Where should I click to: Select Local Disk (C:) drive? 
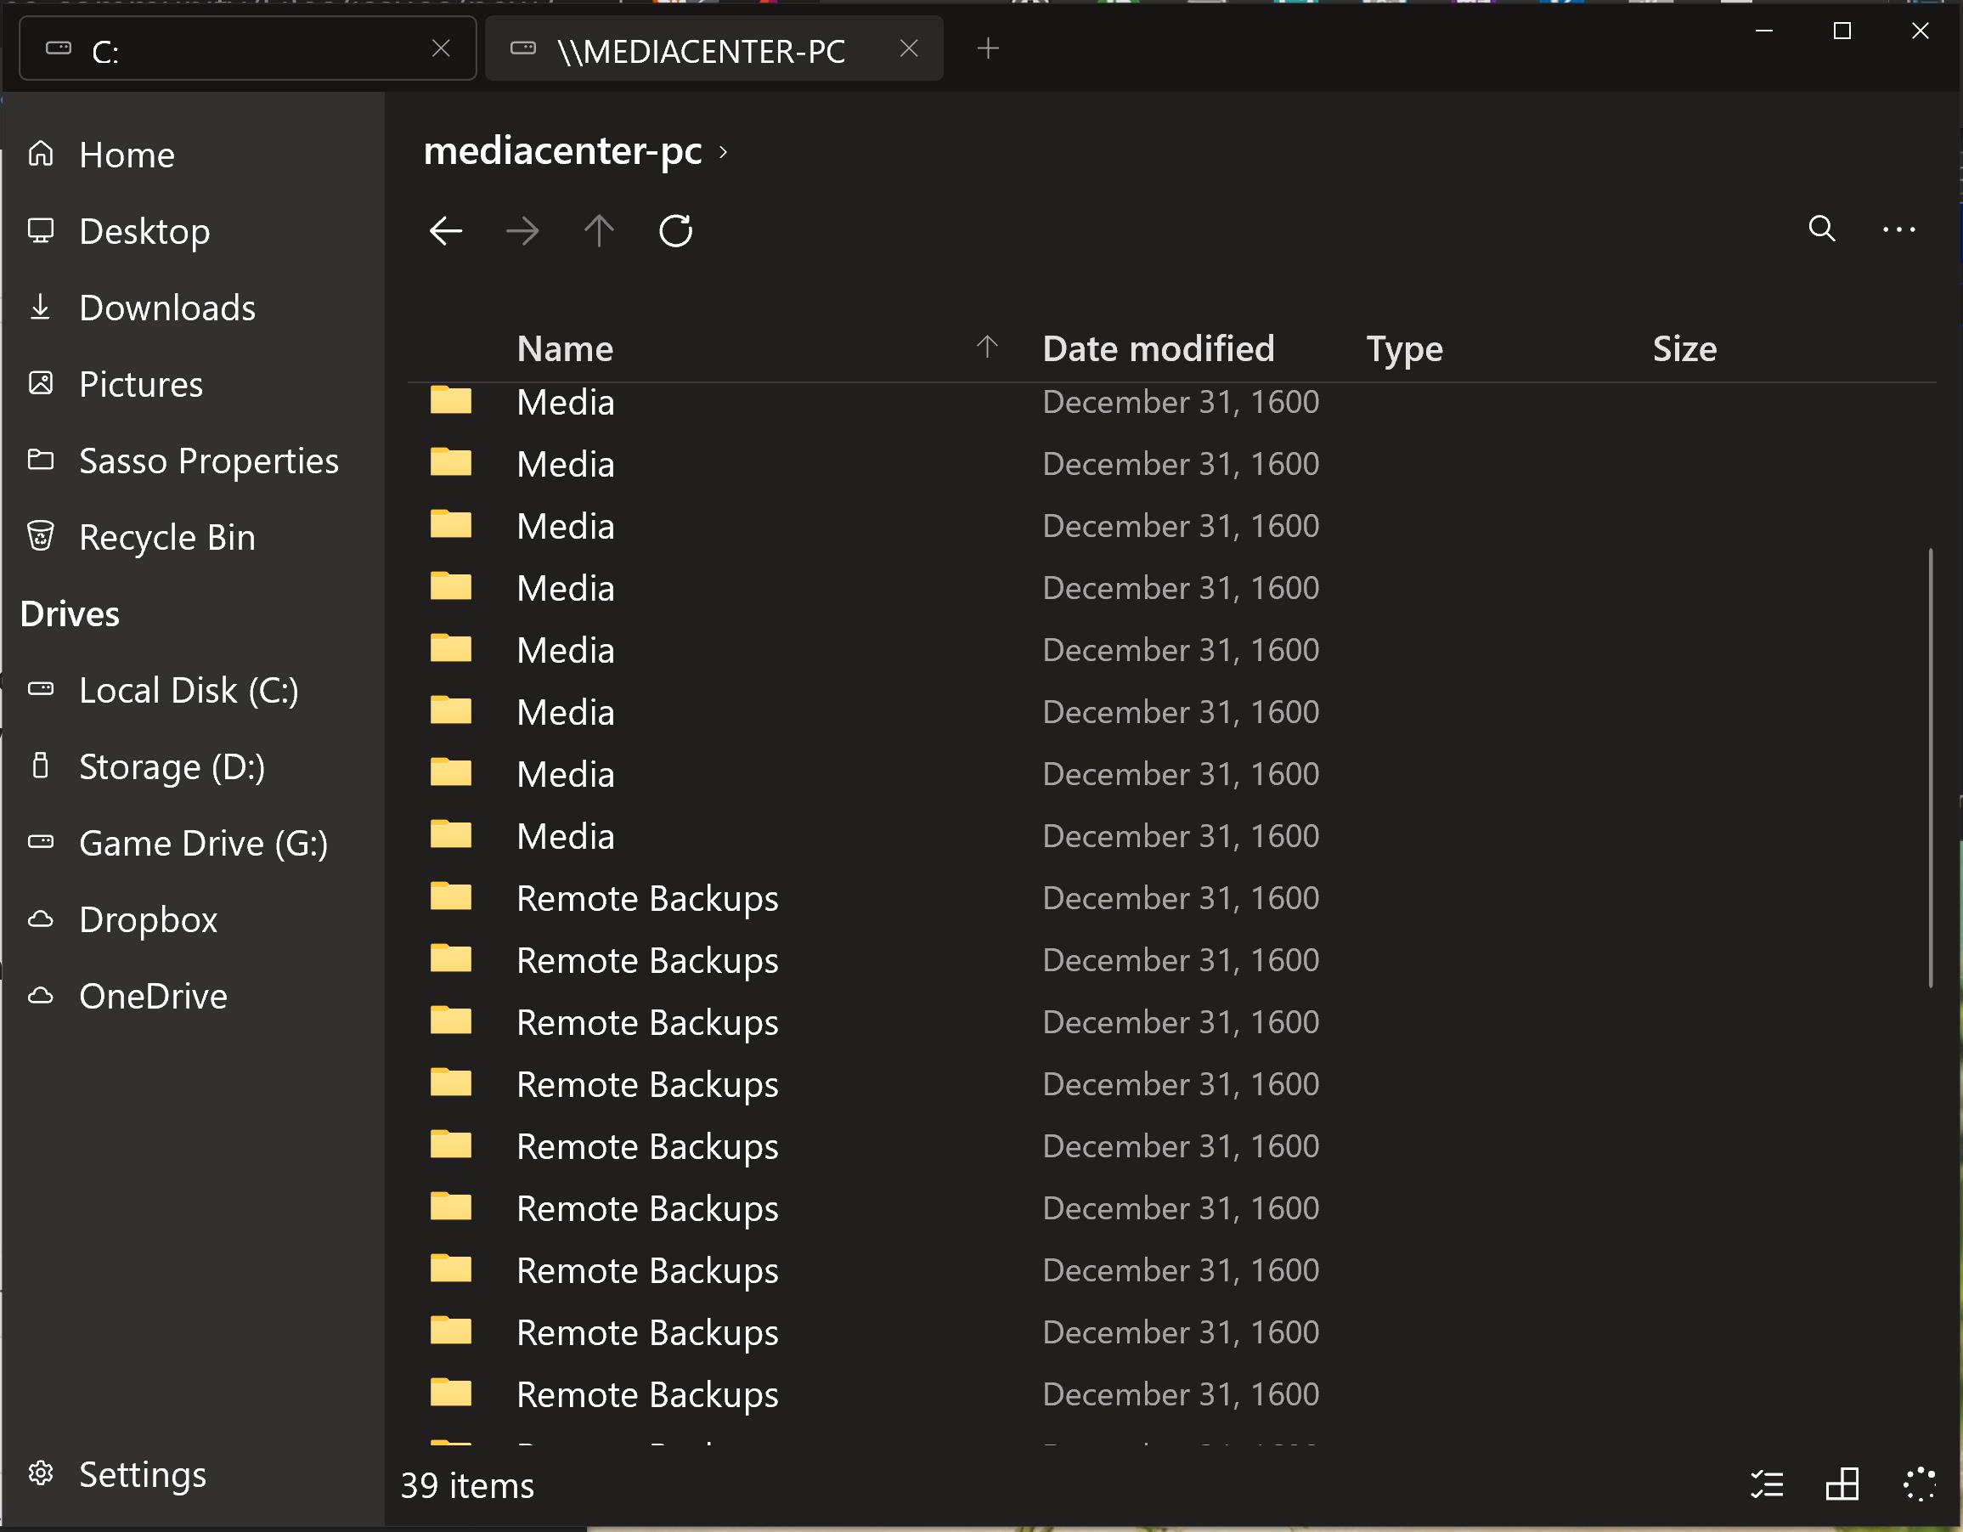[192, 691]
